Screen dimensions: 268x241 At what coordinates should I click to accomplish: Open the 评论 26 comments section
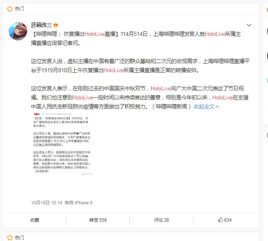pyautogui.click(x=161, y=220)
